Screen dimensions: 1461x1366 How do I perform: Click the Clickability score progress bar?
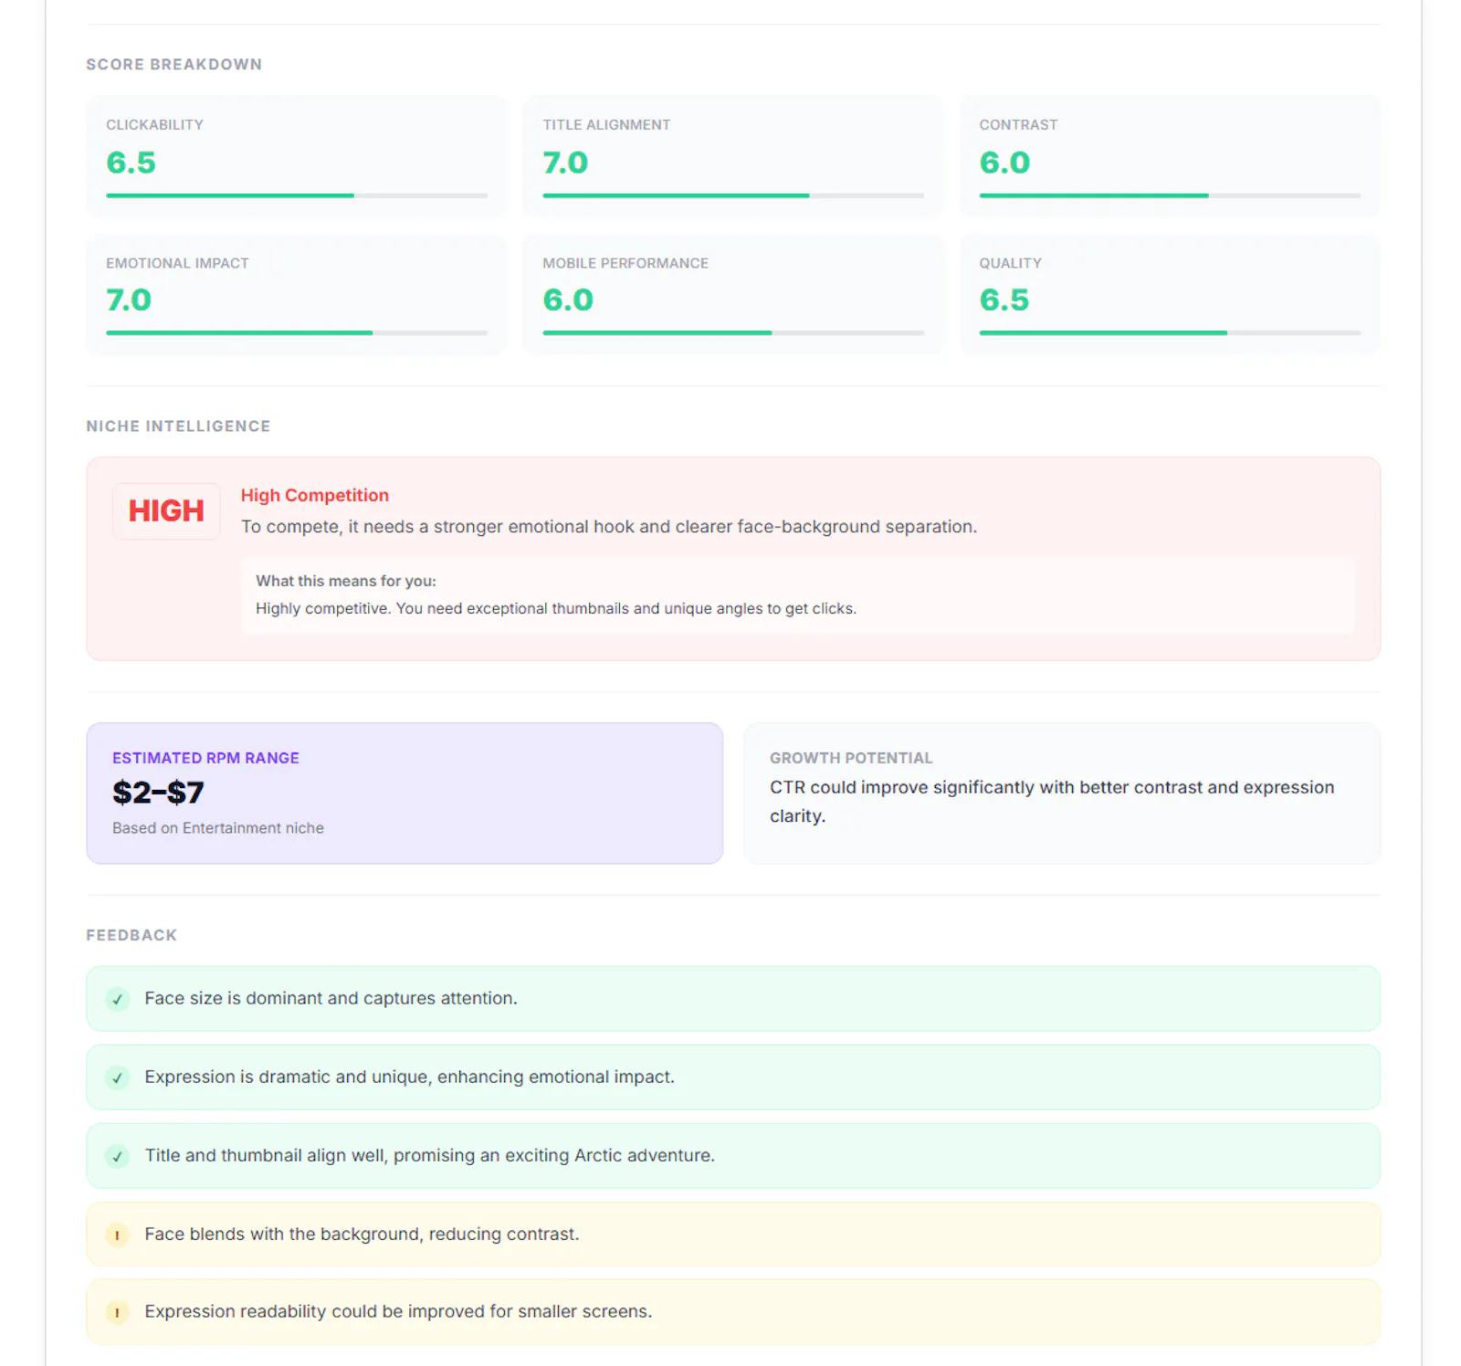[x=297, y=195]
